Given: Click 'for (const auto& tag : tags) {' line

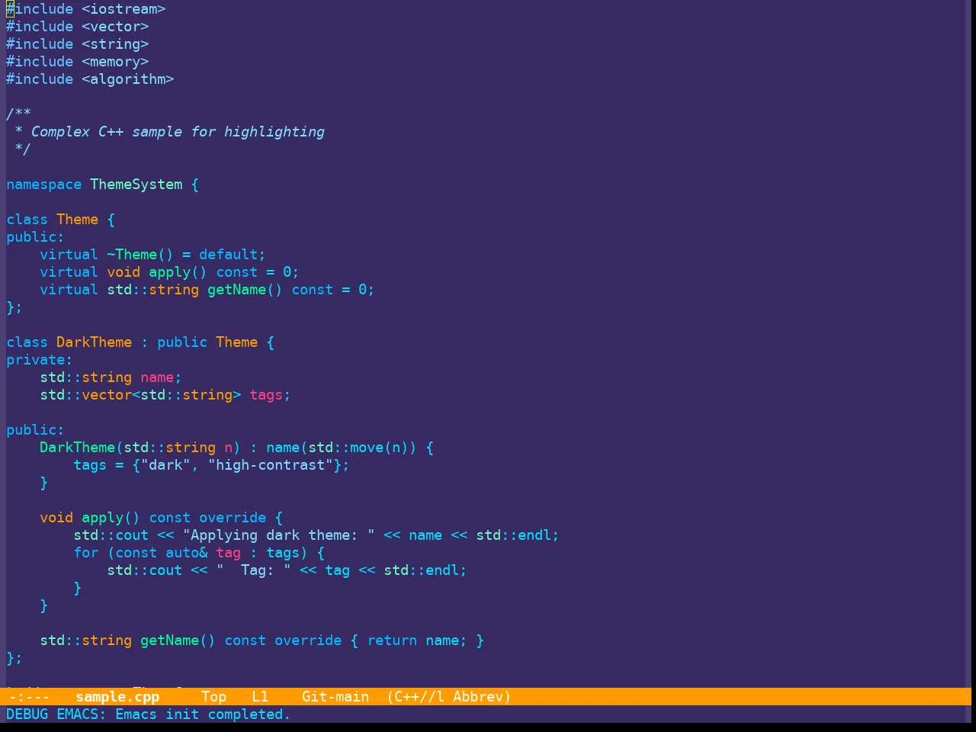Looking at the screenshot, I should pyautogui.click(x=199, y=553).
